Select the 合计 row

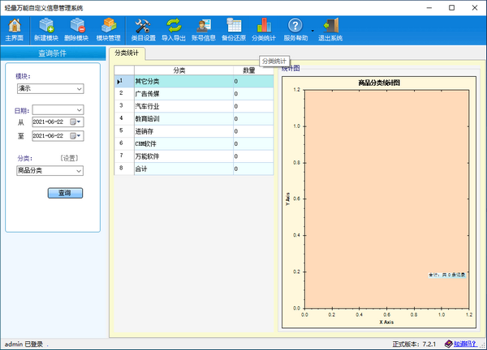tap(194, 169)
